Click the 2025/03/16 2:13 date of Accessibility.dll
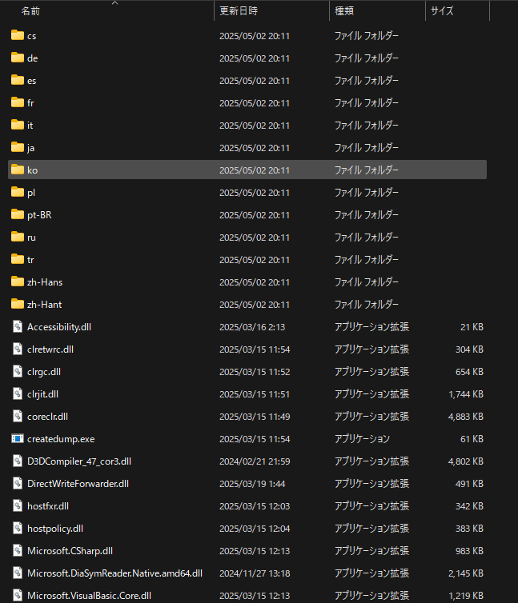Viewport: 518px width, 603px height. pyautogui.click(x=252, y=327)
